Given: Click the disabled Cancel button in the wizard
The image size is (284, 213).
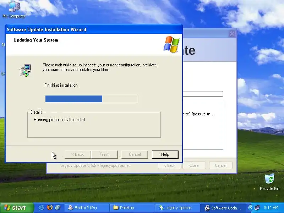Looking at the screenshot, I should [x=135, y=154].
